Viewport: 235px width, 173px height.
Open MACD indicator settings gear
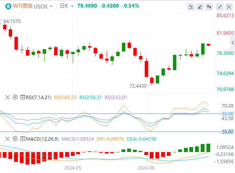(15, 139)
